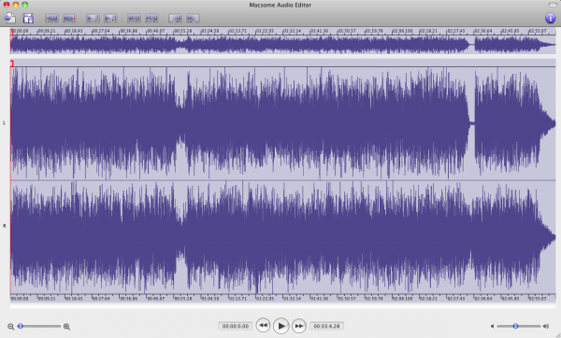Start playback with the Play button
The height and width of the screenshot is (338, 561).
280,326
